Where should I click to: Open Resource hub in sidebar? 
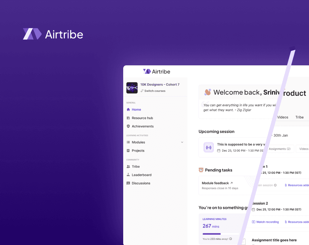[142, 118]
